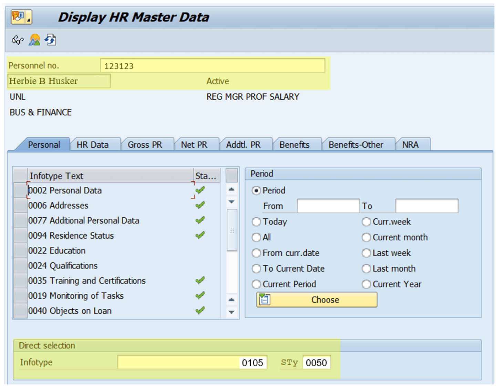This screenshot has height=387, width=496.
Task: Open the Benefits-Other tab
Action: click(355, 145)
